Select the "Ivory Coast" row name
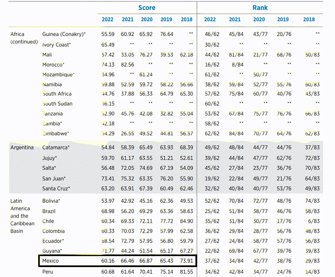The width and height of the screenshot is (335, 277). click(x=57, y=45)
